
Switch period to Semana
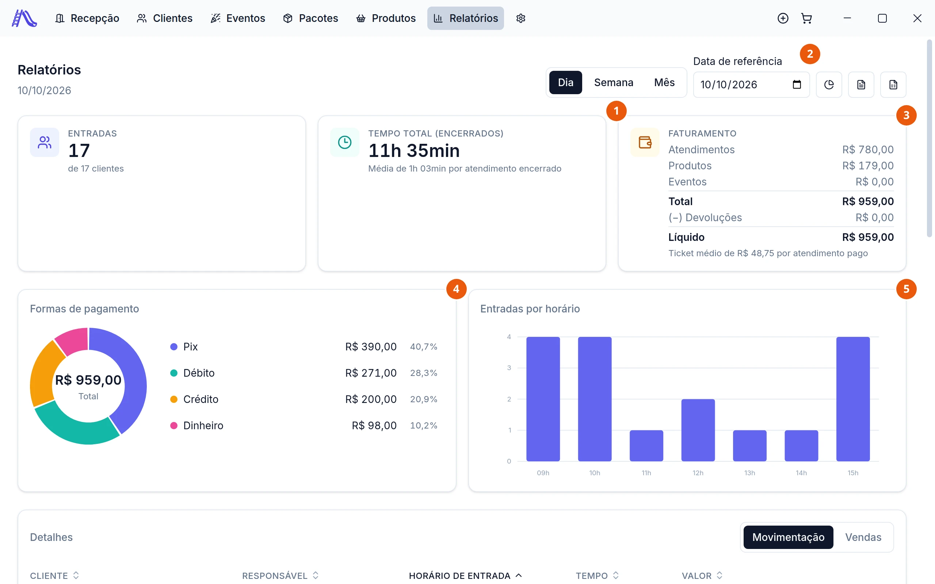pos(614,82)
